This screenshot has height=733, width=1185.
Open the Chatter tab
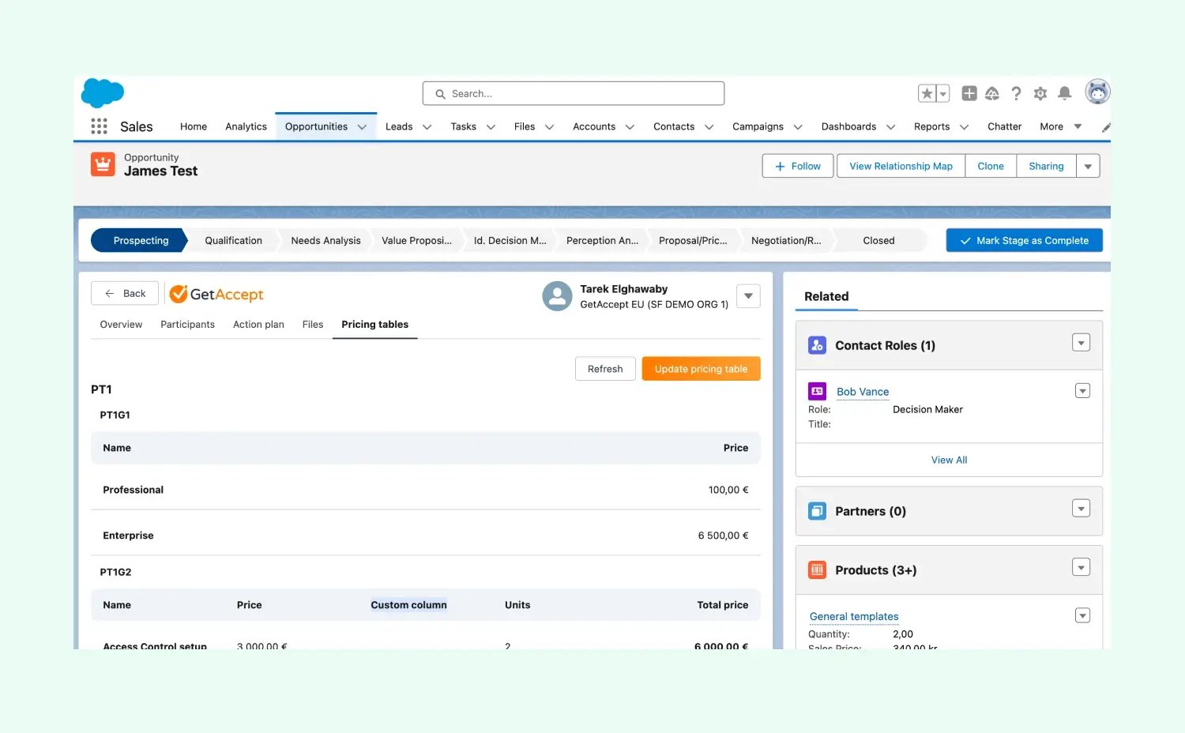[1004, 126]
